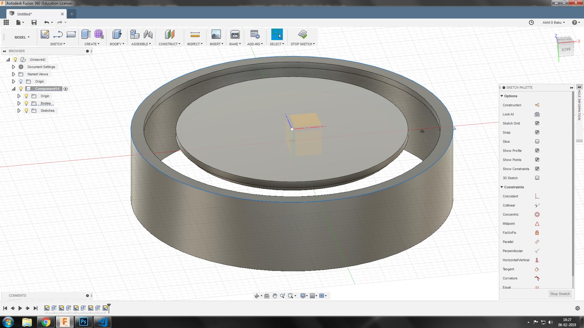Image resolution: width=584 pixels, height=328 pixels.
Task: Open the MODEL workspace dropdown
Action: pos(22,37)
